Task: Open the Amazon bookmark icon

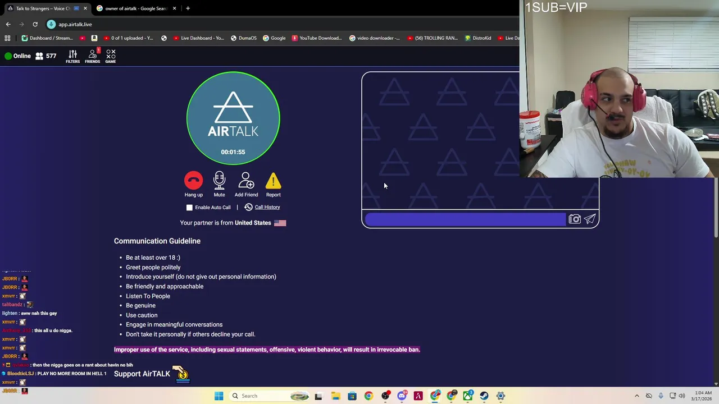Action: pyautogui.click(x=94, y=38)
